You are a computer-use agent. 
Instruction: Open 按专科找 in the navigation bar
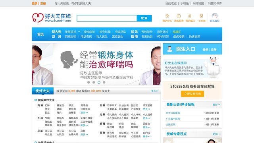pyautogui.click(x=105, y=32)
